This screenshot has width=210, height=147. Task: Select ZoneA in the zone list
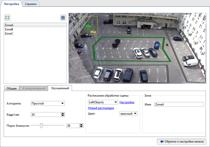[9, 25]
